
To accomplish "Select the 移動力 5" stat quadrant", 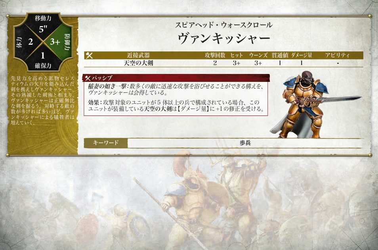I will pos(43,25).
